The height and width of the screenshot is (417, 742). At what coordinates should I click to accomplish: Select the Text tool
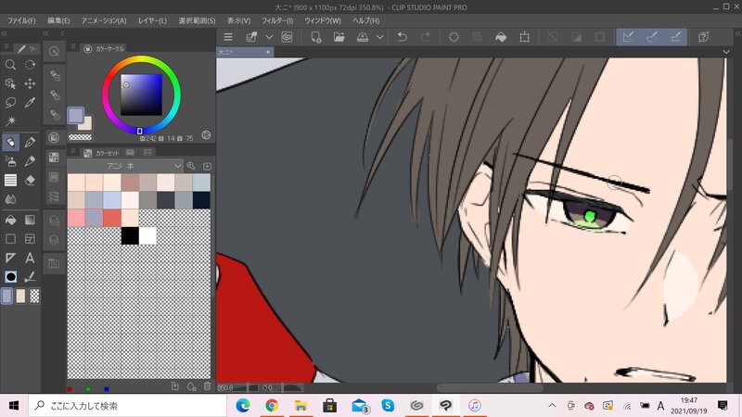click(x=30, y=258)
